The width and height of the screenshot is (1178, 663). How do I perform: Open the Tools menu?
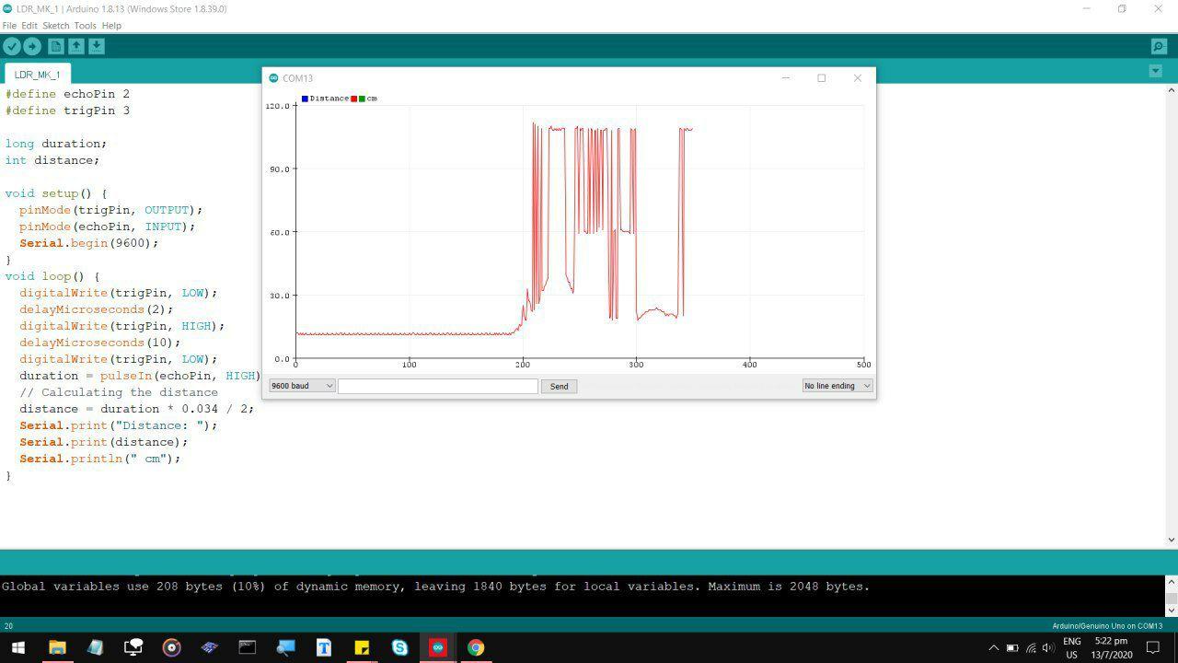tap(85, 26)
